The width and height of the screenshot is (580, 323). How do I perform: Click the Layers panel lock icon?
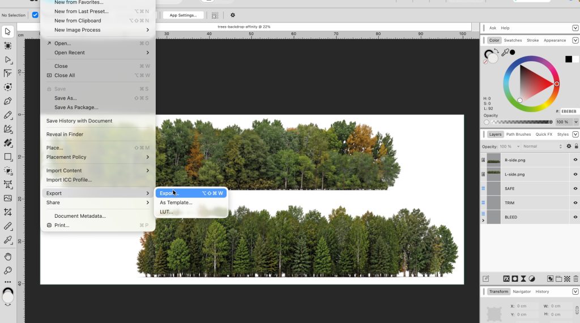pos(576,147)
